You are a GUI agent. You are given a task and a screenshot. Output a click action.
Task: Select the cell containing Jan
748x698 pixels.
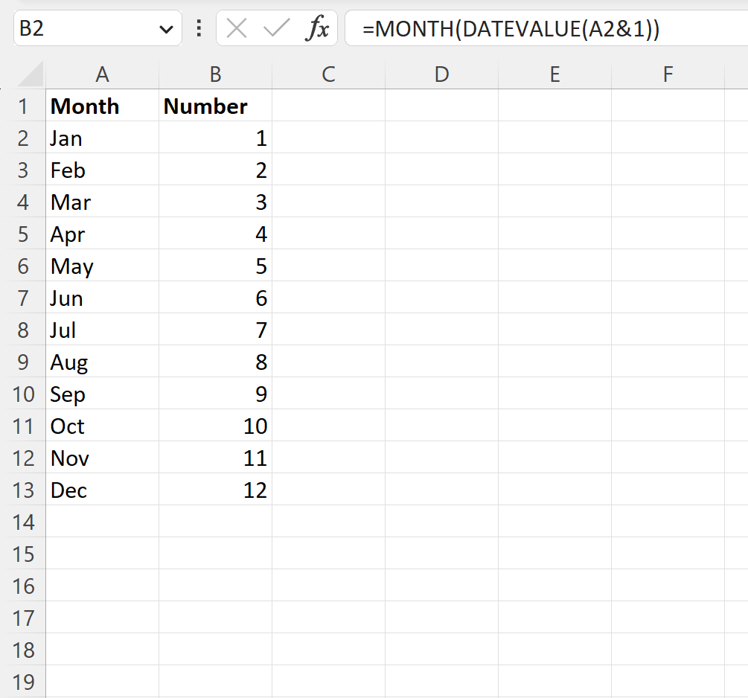(x=102, y=138)
